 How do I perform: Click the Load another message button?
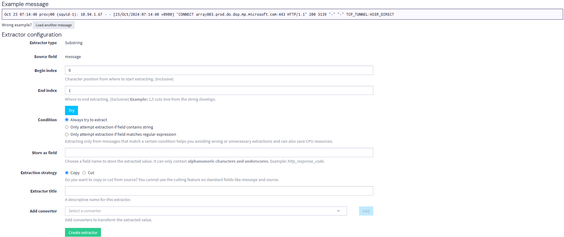tap(53, 25)
